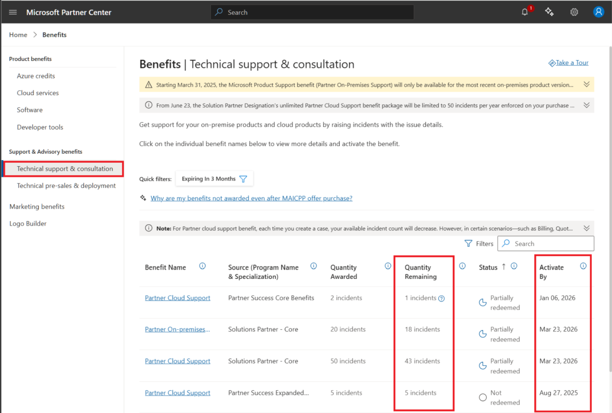Click help icon beside 1 incidents

pyautogui.click(x=441, y=298)
